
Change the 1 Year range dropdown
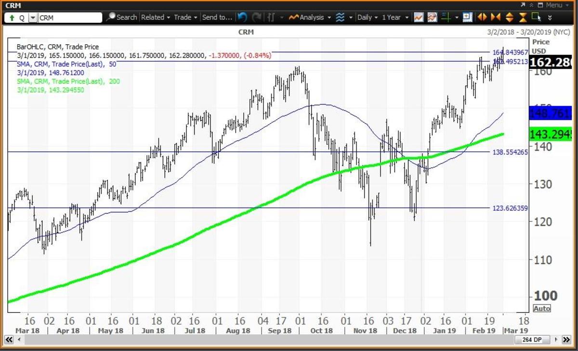click(395, 17)
